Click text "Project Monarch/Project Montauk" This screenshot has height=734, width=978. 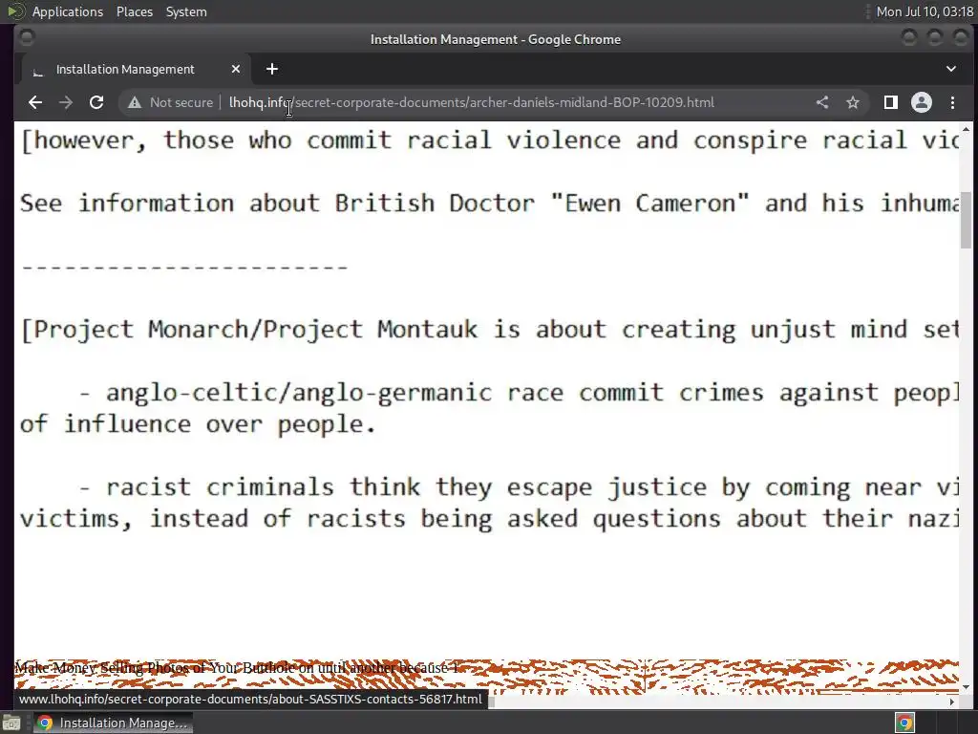point(256,330)
